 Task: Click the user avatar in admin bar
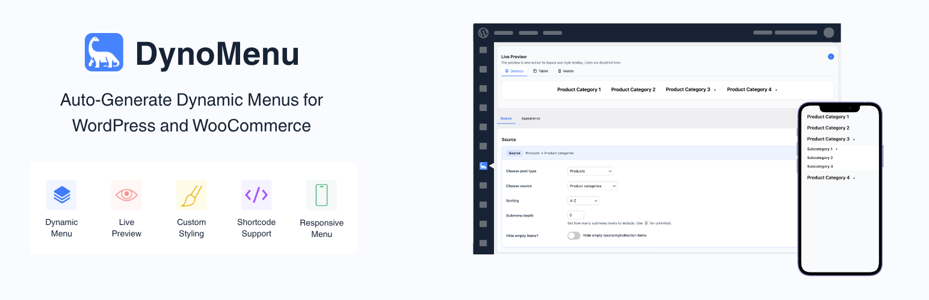(x=829, y=32)
